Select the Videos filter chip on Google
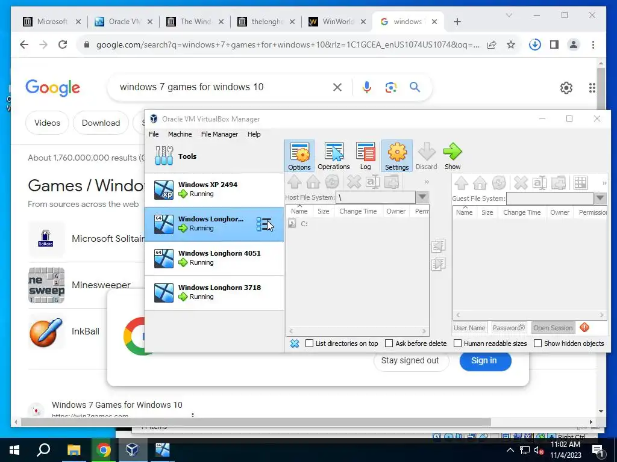The height and width of the screenshot is (462, 617). click(x=47, y=123)
